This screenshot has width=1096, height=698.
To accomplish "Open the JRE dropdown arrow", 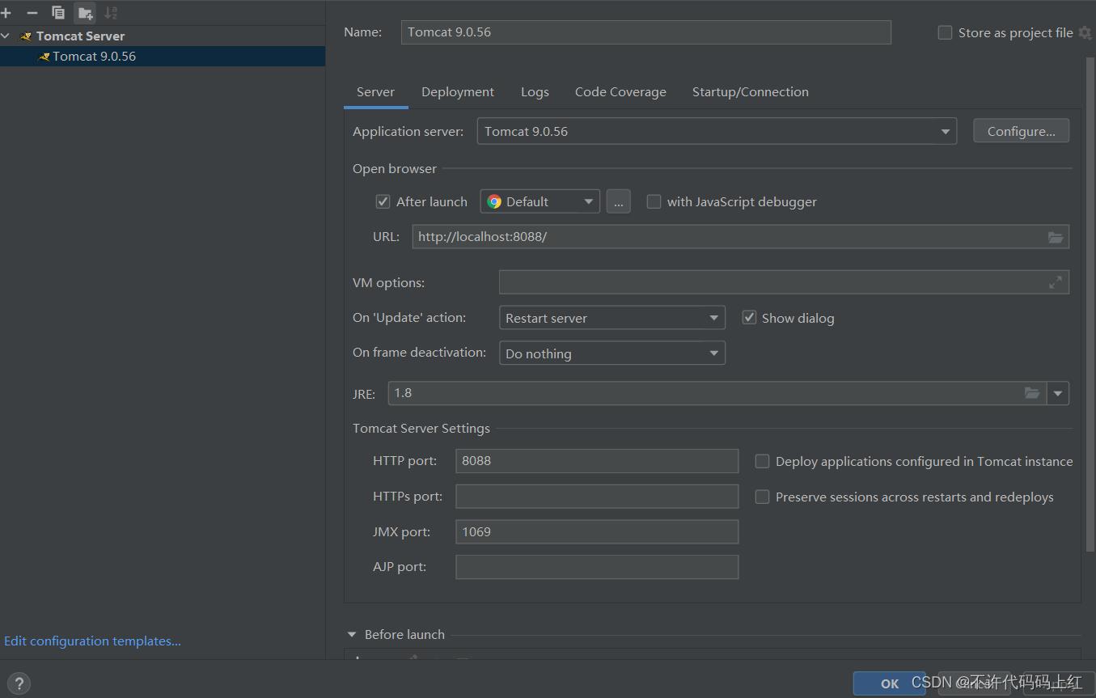I will [1058, 393].
